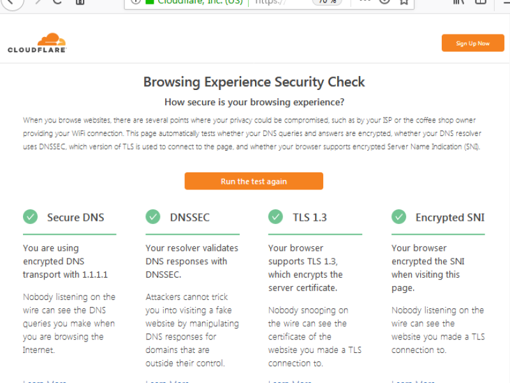Open the page actions three-dot menu

pyautogui.click(x=365, y=2)
